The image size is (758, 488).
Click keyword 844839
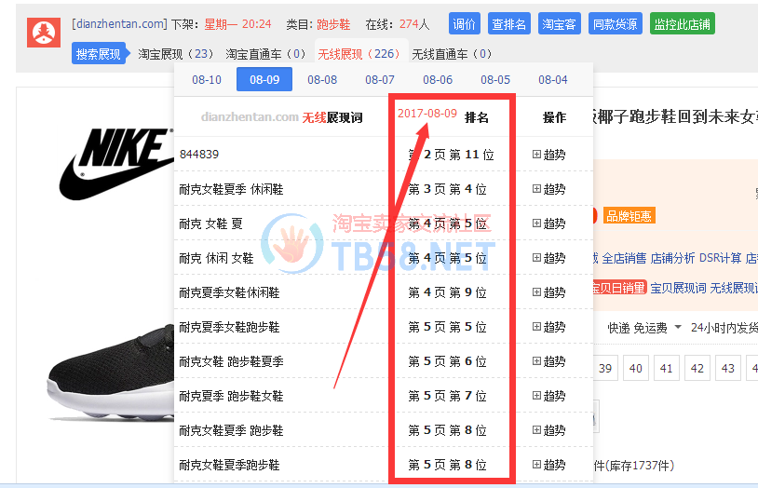[x=199, y=155]
